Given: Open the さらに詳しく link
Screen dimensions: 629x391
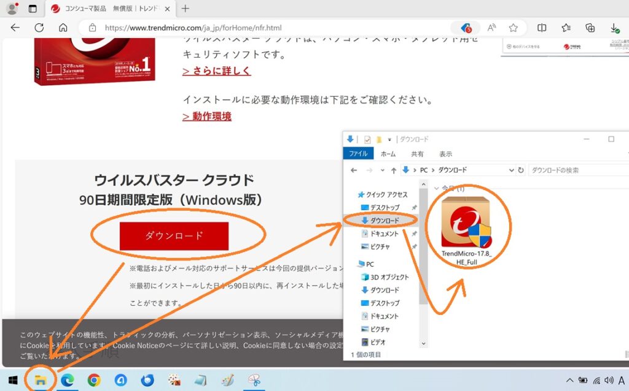Looking at the screenshot, I should 216,70.
